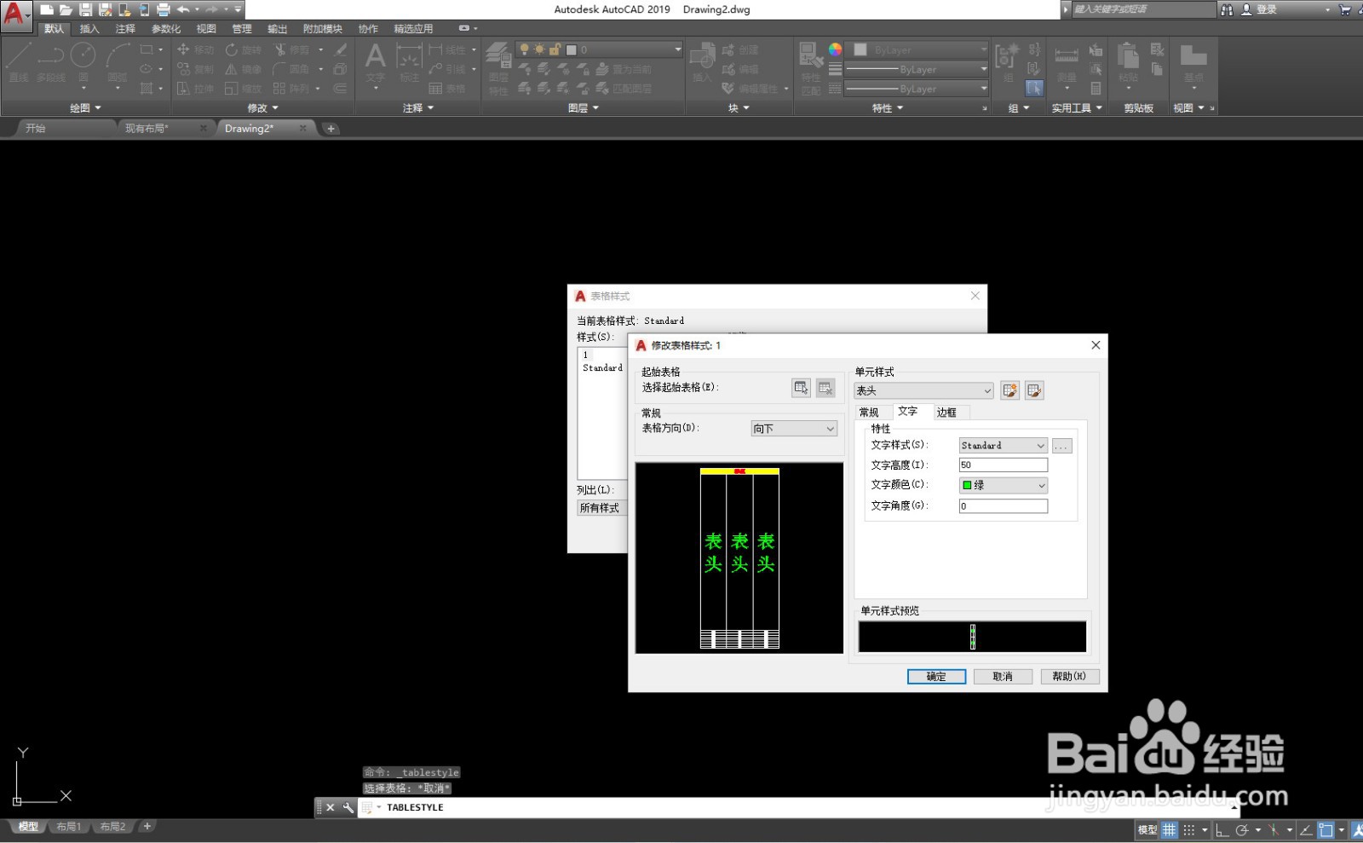Open the text color 绿 dropdown

click(x=1004, y=485)
